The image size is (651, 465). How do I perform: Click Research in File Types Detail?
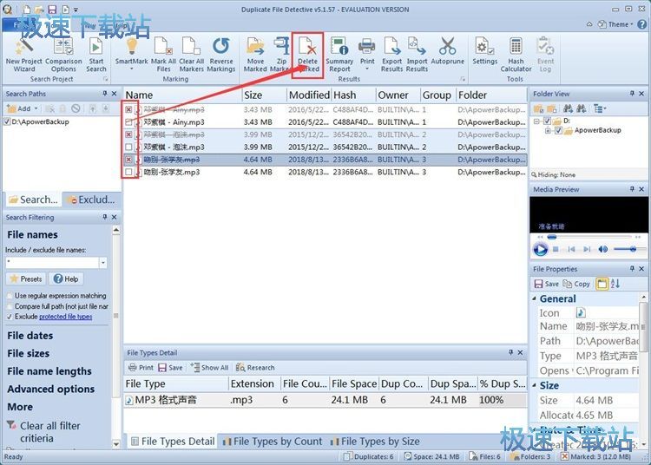click(x=255, y=368)
